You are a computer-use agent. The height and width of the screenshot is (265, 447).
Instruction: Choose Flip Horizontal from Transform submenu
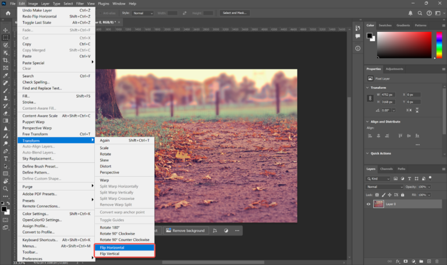112,248
